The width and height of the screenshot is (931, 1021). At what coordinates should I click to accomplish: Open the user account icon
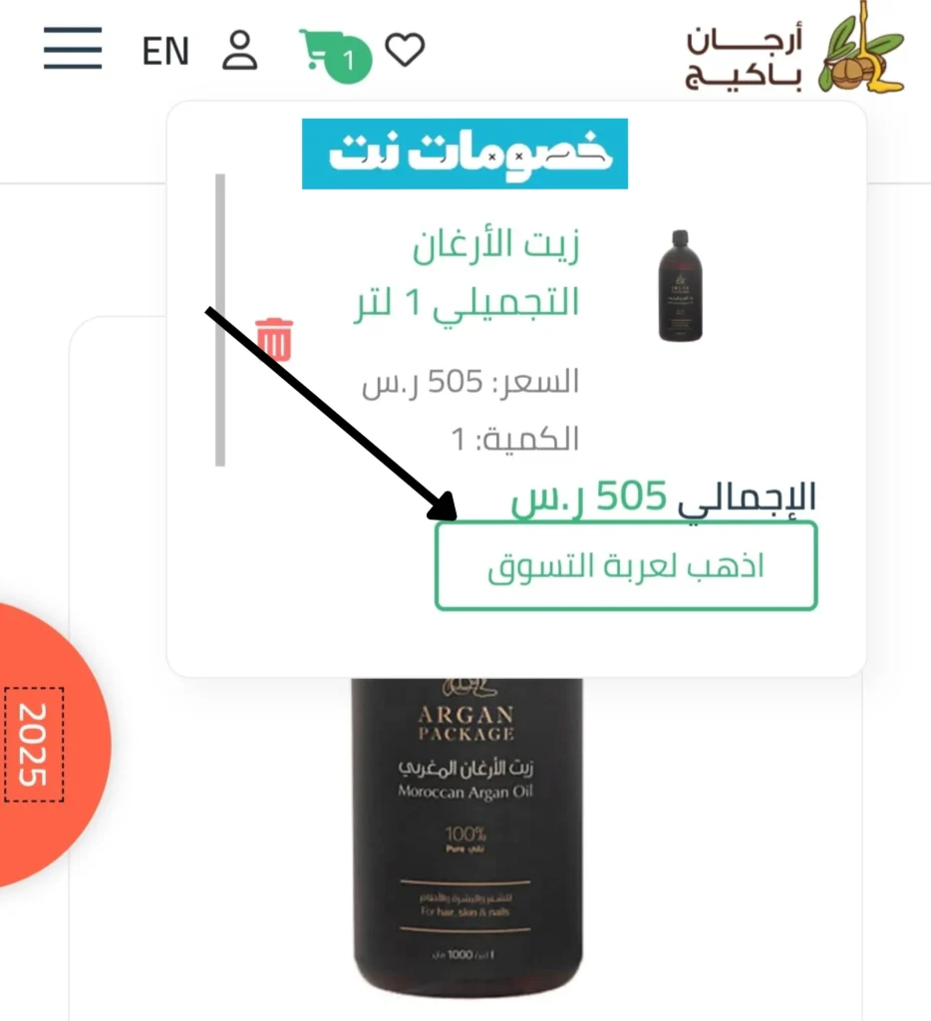(x=239, y=50)
